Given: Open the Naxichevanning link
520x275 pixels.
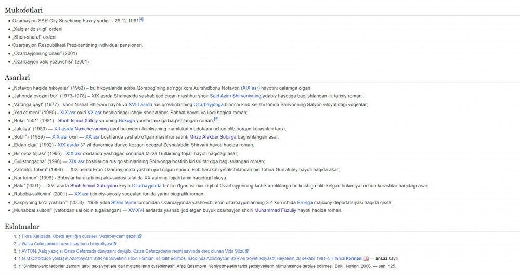Looking at the screenshot, I should pyautogui.click(x=92, y=129).
